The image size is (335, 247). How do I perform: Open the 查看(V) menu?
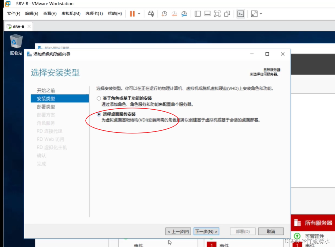[50, 14]
